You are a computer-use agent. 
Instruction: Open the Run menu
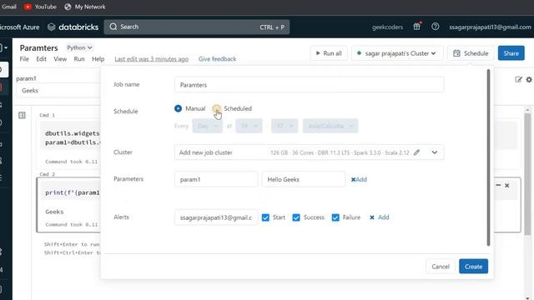[79, 59]
